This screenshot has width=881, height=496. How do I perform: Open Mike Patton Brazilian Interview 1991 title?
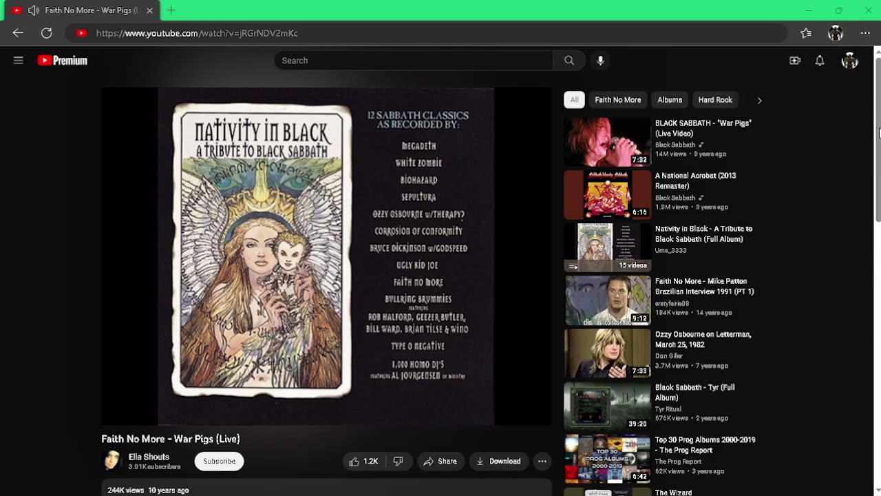704,287
